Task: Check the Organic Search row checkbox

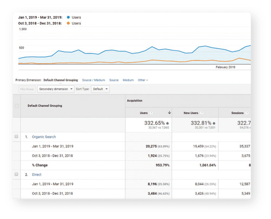Action: click(x=17, y=137)
